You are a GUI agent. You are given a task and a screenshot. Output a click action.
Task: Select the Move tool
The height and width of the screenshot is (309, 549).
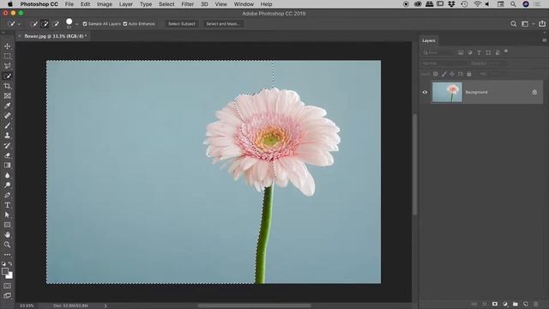tap(8, 46)
